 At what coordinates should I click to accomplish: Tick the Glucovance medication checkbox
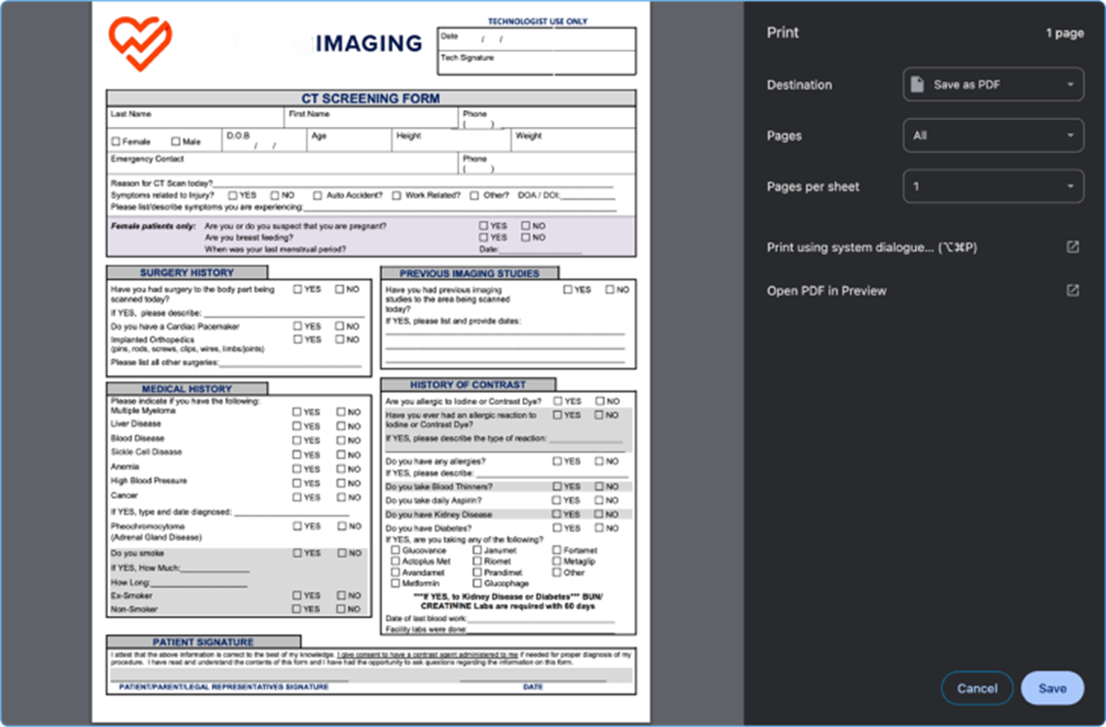click(x=395, y=550)
